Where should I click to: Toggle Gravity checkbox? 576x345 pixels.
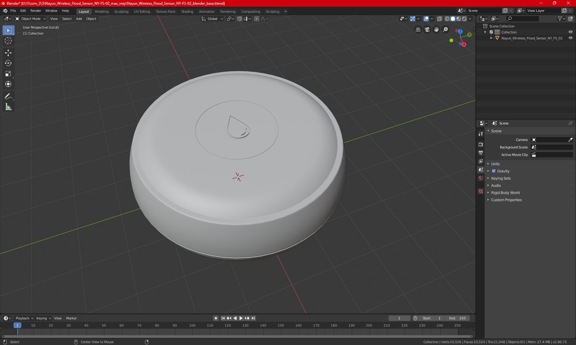pos(493,171)
